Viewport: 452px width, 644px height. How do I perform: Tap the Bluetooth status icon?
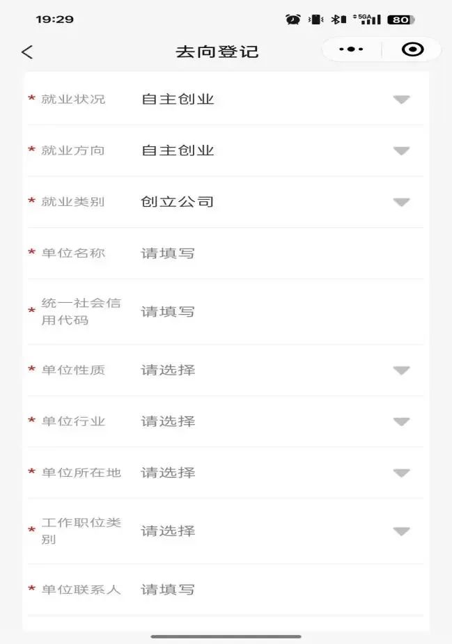pyautogui.click(x=339, y=19)
